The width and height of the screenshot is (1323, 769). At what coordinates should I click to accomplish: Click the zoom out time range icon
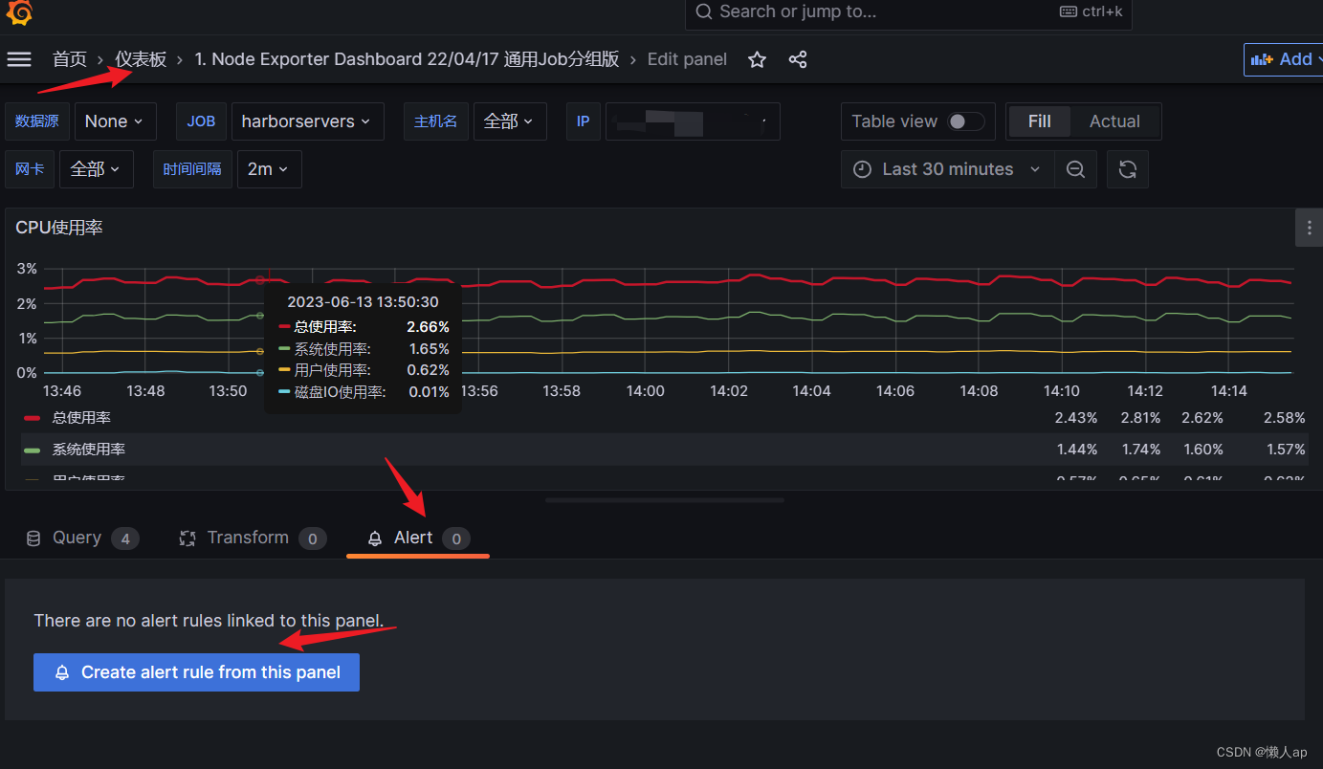[x=1075, y=169]
